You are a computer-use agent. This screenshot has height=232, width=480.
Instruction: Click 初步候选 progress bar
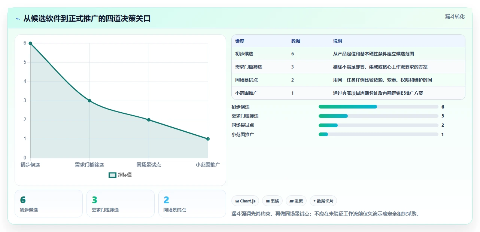click(378, 107)
